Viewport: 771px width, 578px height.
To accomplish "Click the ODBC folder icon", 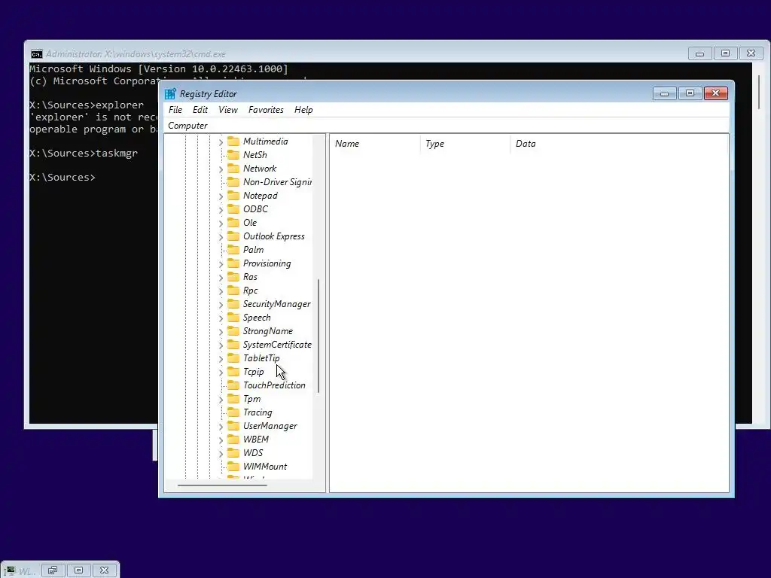I will click(233, 209).
